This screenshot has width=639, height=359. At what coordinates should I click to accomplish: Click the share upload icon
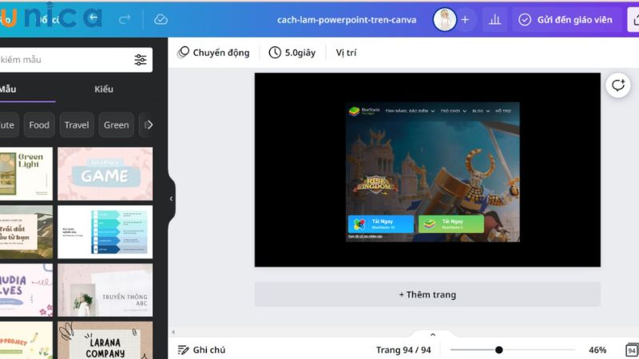pos(634,19)
